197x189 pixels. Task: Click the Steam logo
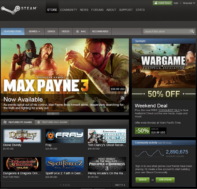[x=19, y=10]
